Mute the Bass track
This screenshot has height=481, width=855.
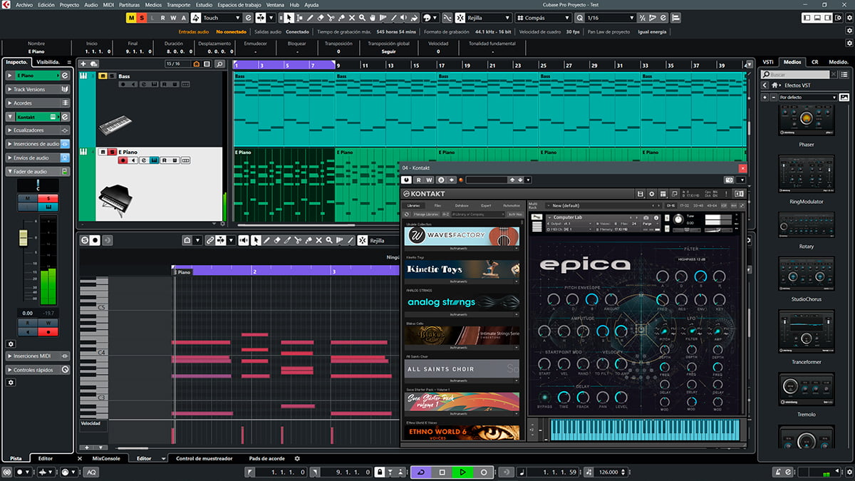[103, 76]
